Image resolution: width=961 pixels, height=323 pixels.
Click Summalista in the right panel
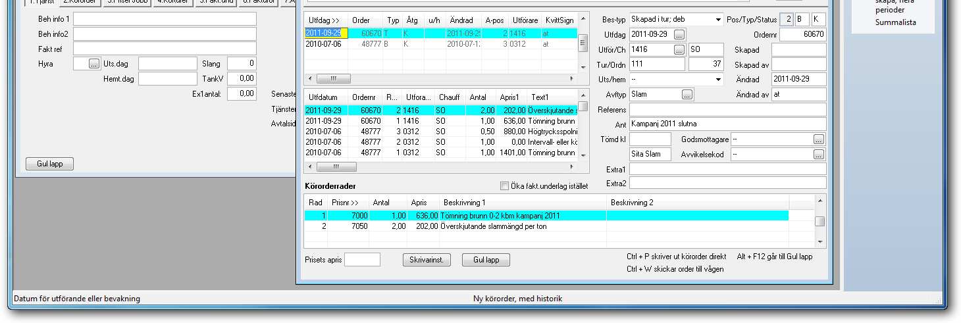[x=895, y=22]
